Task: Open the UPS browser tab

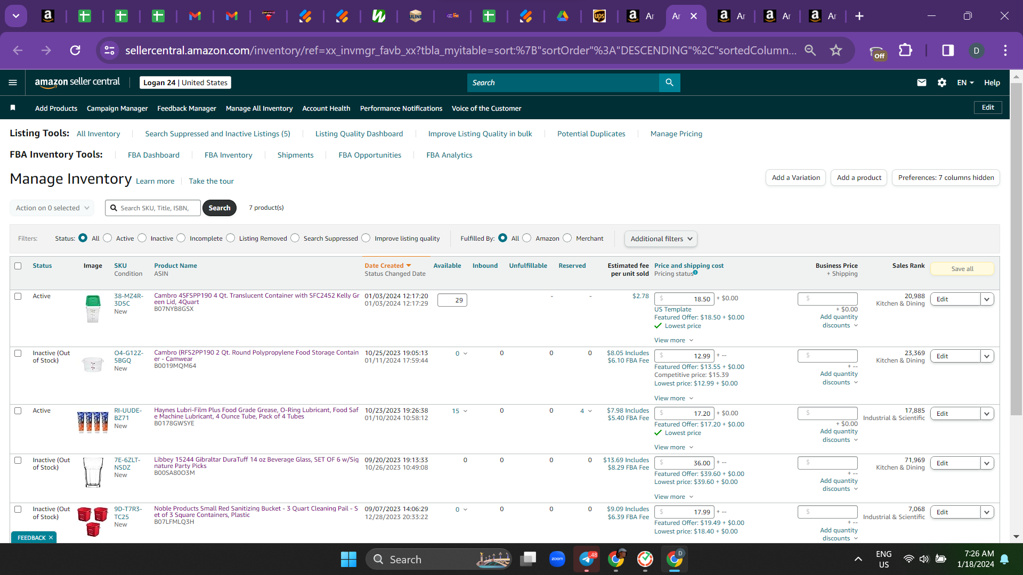Action: (599, 16)
